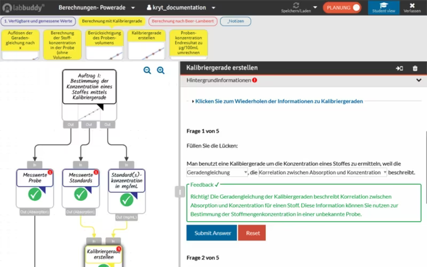Click red badge on Messwerte Probe node
Image resolution: width=427 pixels, height=267 pixels.
pos(50,172)
